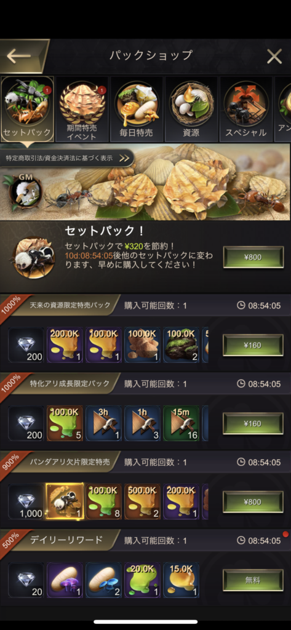
Task: Close the pack shop with X
Action: 274,57
